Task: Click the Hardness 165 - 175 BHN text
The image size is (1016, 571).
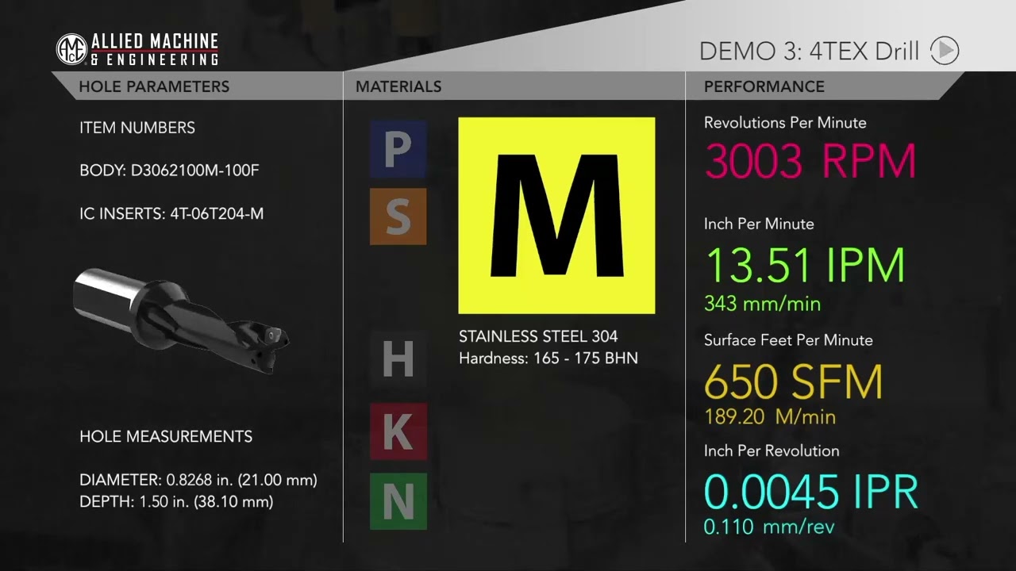Action: [x=548, y=358]
